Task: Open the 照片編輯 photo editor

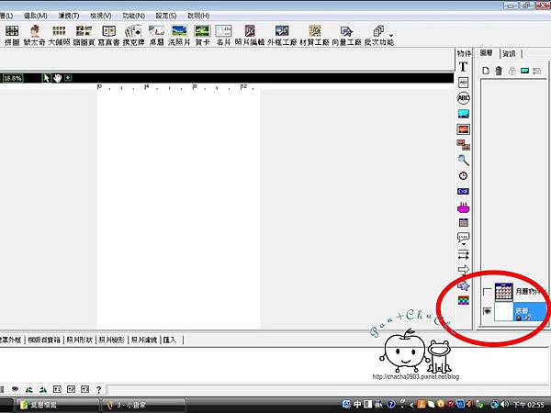Action: tap(250, 35)
